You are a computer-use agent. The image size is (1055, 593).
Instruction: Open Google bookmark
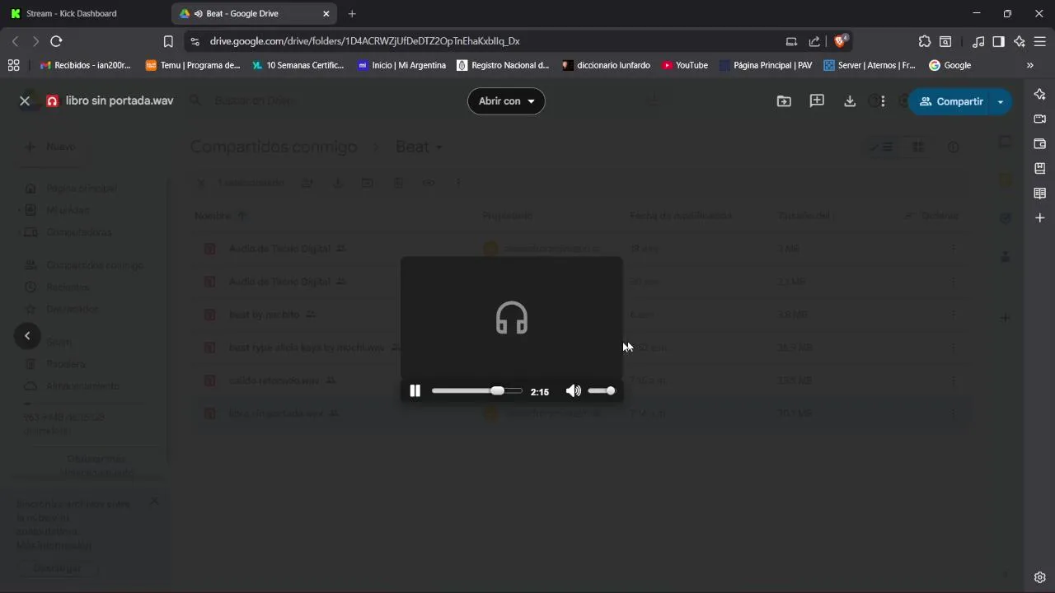[x=949, y=65]
